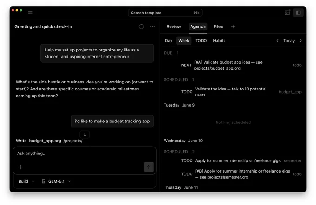Switch to the Files tab
The width and height of the screenshot is (316, 205).
[218, 26]
